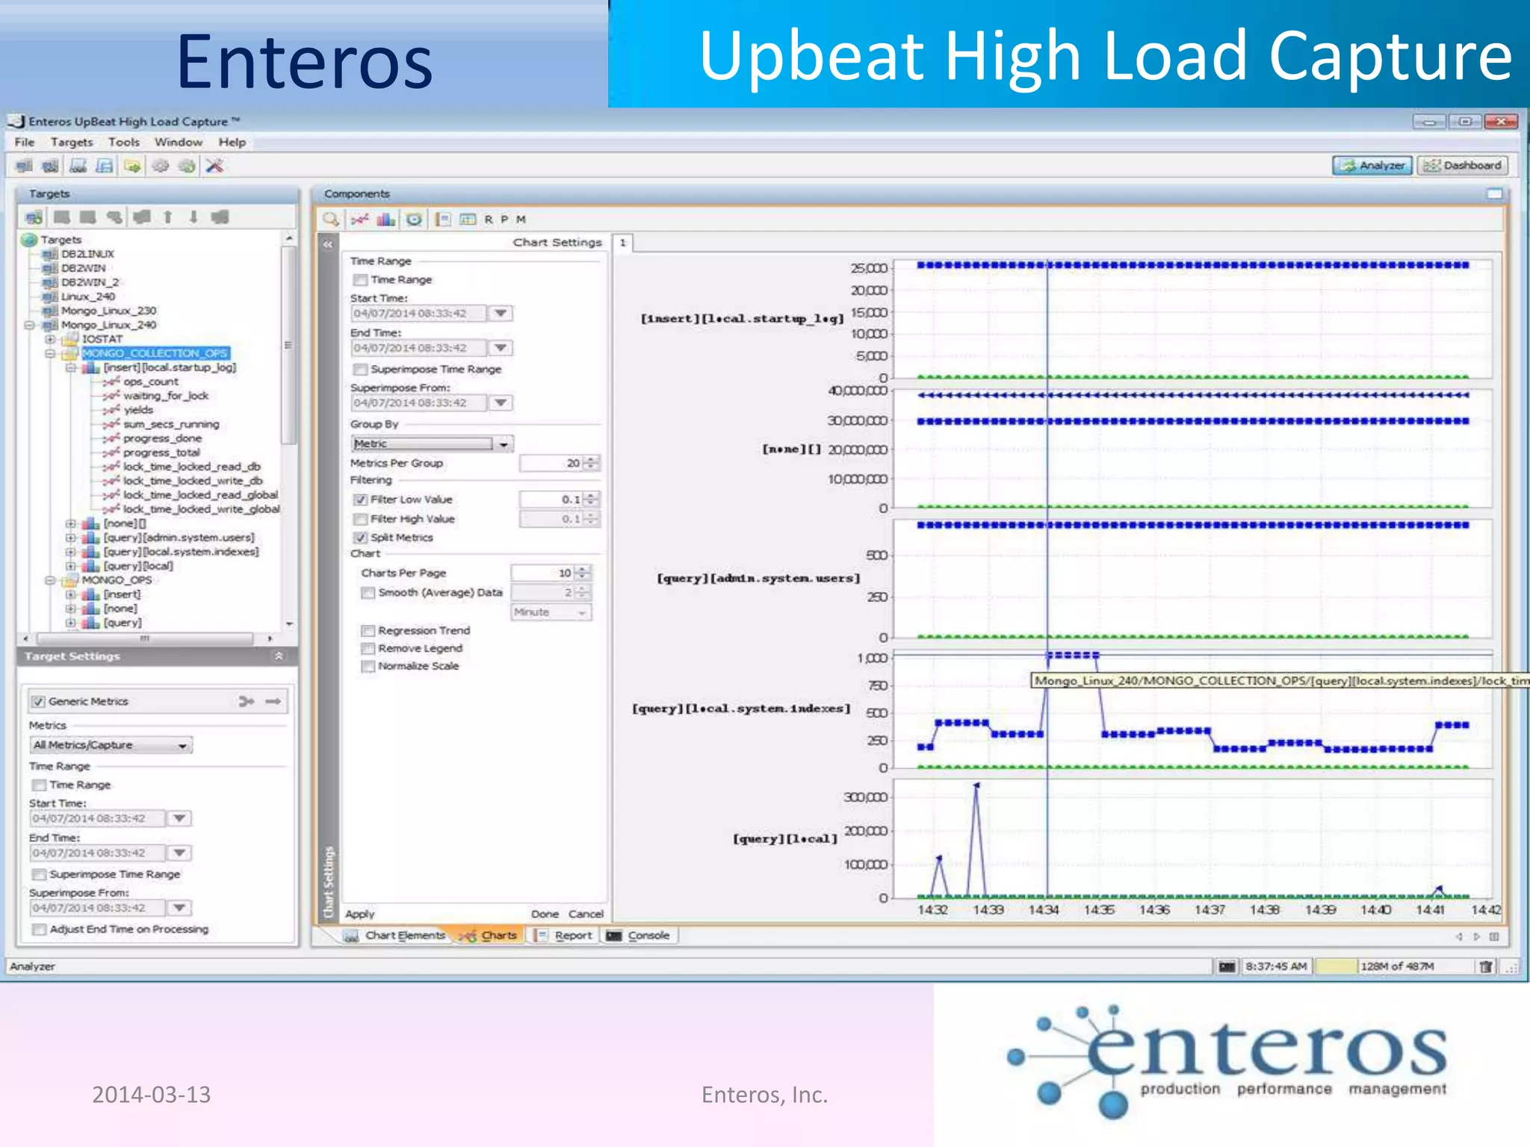Open the Targets menu
The width and height of the screenshot is (1530, 1147).
[x=72, y=142]
